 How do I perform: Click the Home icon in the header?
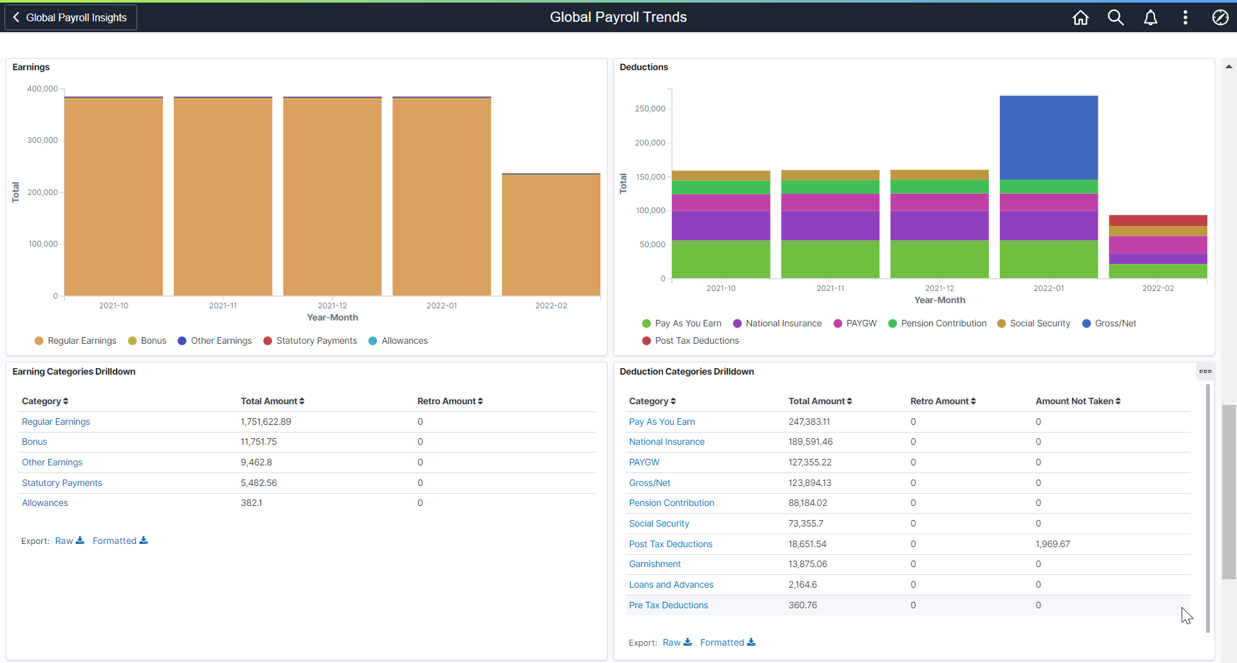[x=1081, y=17]
